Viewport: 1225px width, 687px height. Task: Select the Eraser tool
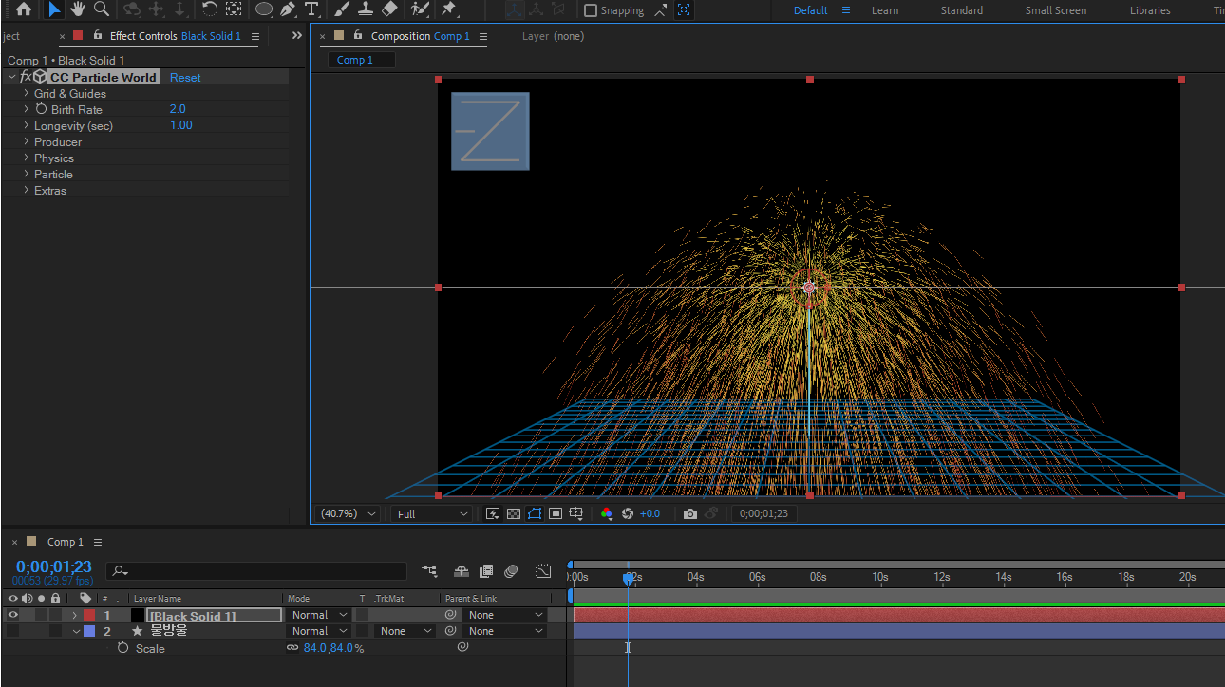[x=389, y=9]
